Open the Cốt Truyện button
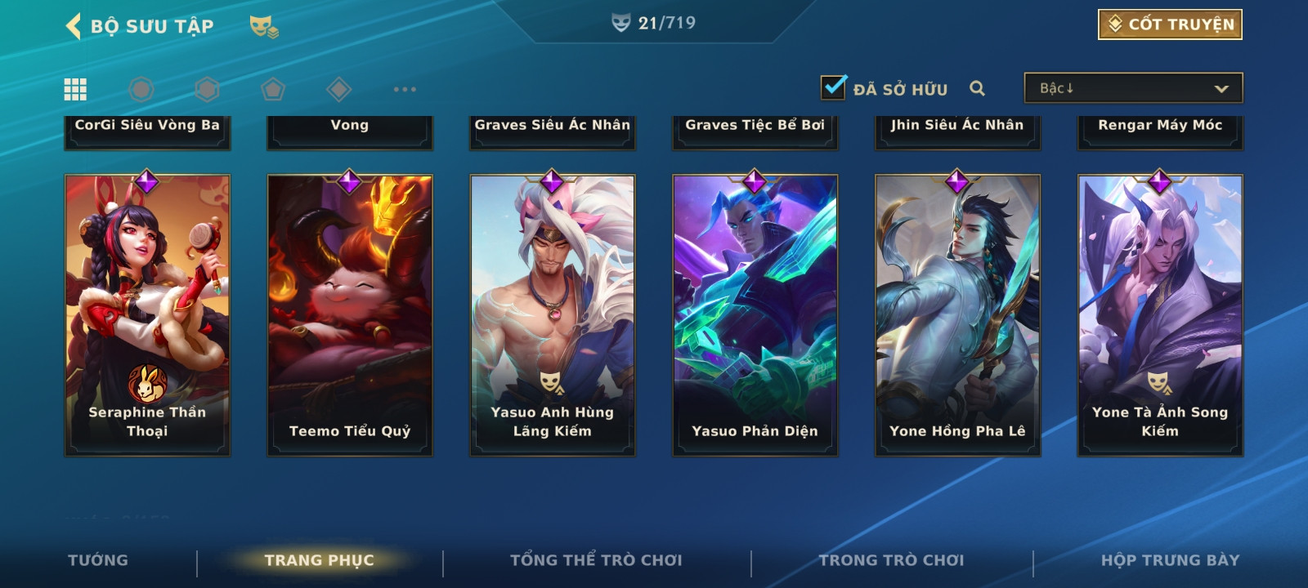The width and height of the screenshot is (1308, 588). tap(1170, 24)
